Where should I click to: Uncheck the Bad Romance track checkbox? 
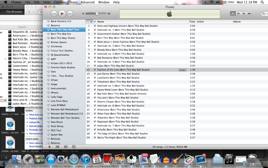click(95, 58)
